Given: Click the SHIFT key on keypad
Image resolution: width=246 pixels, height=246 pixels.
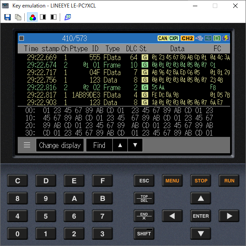Looking at the screenshot, I should [x=144, y=234].
